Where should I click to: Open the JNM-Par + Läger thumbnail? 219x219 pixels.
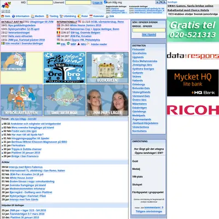(x=107, y=100)
